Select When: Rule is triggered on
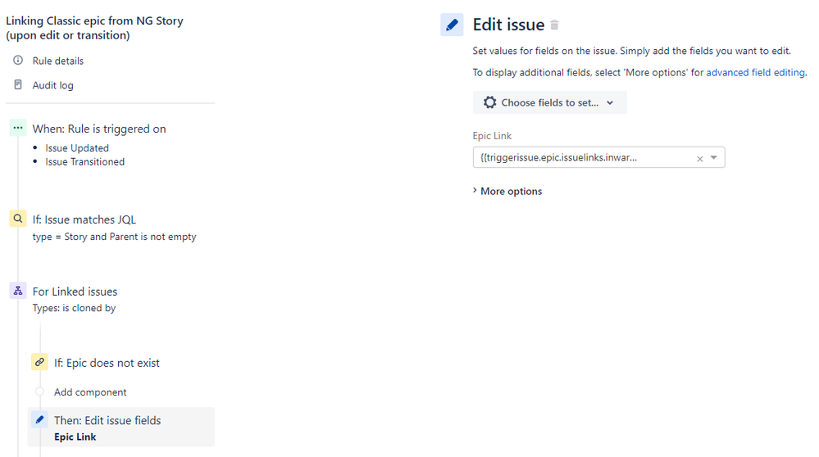This screenshot has width=819, height=457. [x=99, y=129]
